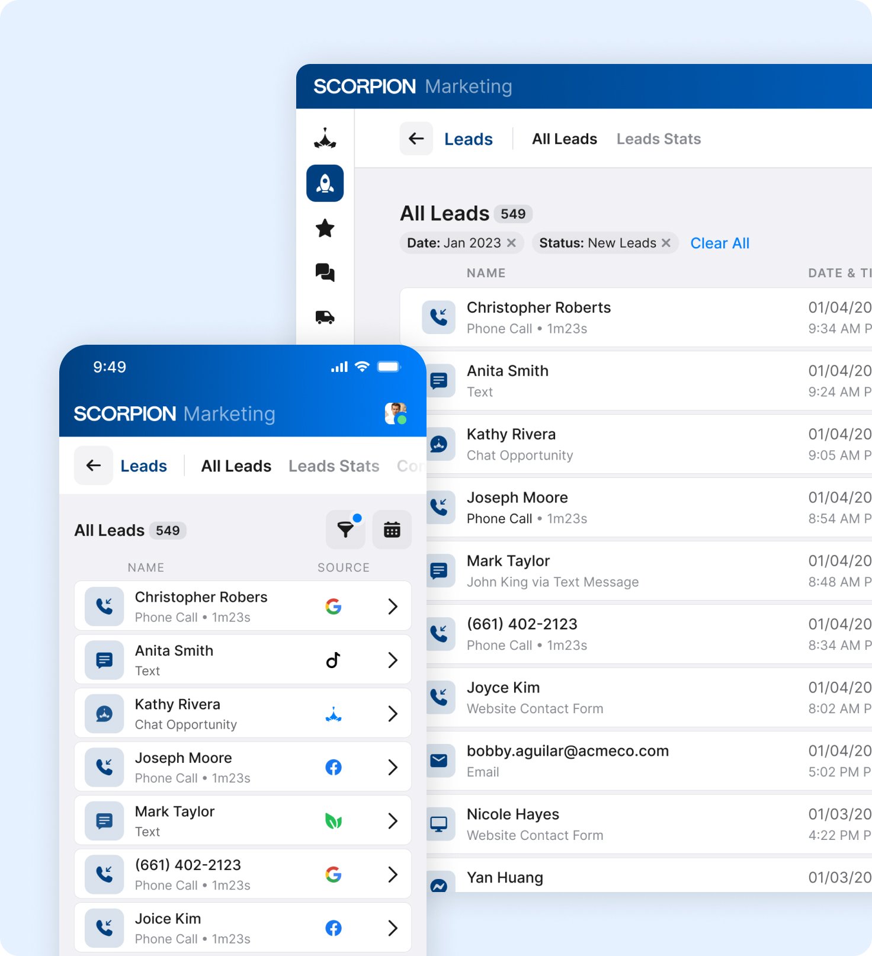Click messenger icon for Yan Huang row
This screenshot has height=956, width=872.
pos(439,883)
